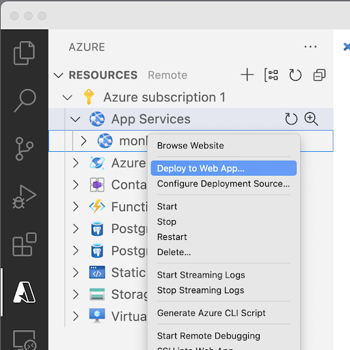Click the Azure Cosmos DB planet icon
350x350 pixels.
click(97, 163)
